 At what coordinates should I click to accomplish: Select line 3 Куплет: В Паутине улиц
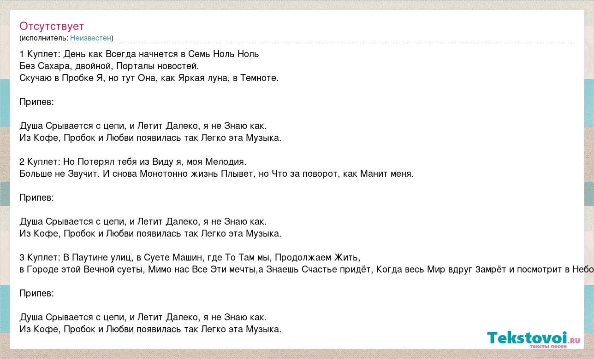click(190, 257)
